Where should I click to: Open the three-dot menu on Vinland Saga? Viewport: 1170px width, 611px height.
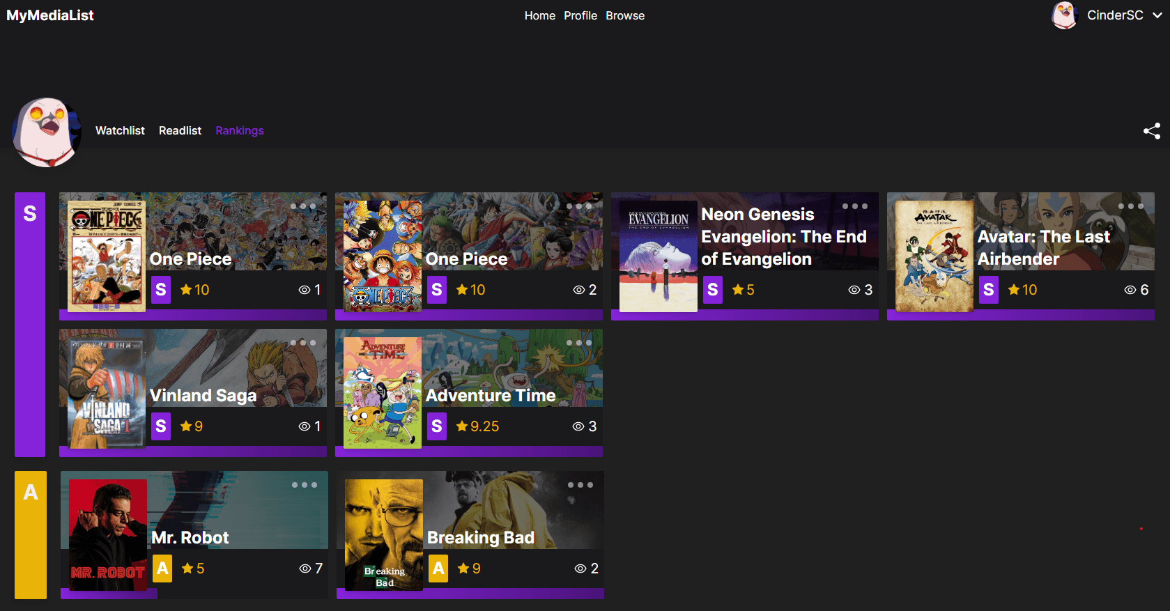[x=303, y=343]
